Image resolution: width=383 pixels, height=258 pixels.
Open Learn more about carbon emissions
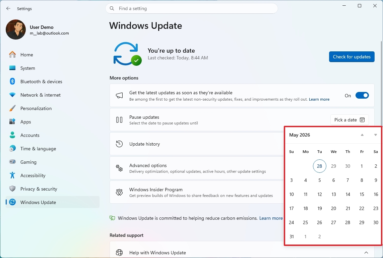(271, 218)
